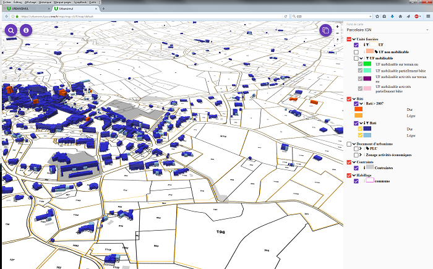Uncheck the commune layer checkbox

pyautogui.click(x=356, y=181)
